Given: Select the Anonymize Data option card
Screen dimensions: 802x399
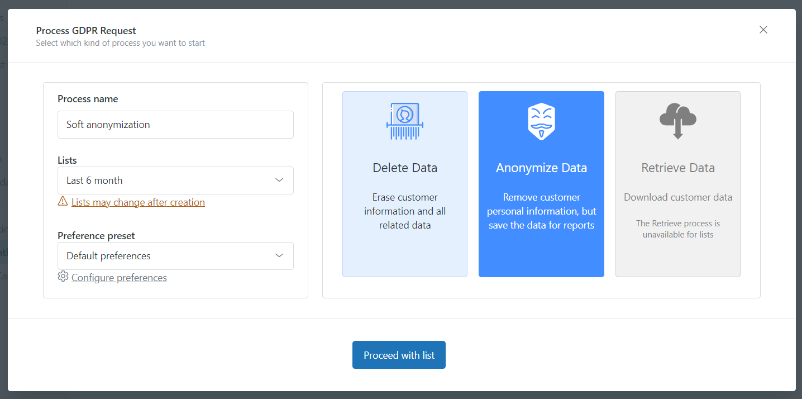Looking at the screenshot, I should coord(541,184).
